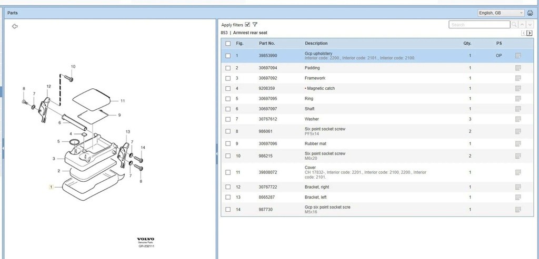
Task: Click the print icon
Action: (x=530, y=13)
